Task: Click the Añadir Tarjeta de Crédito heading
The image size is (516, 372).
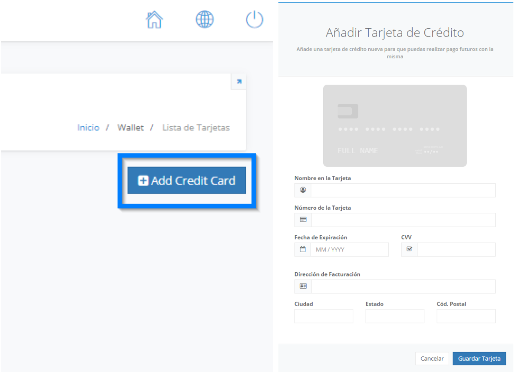Action: click(394, 33)
